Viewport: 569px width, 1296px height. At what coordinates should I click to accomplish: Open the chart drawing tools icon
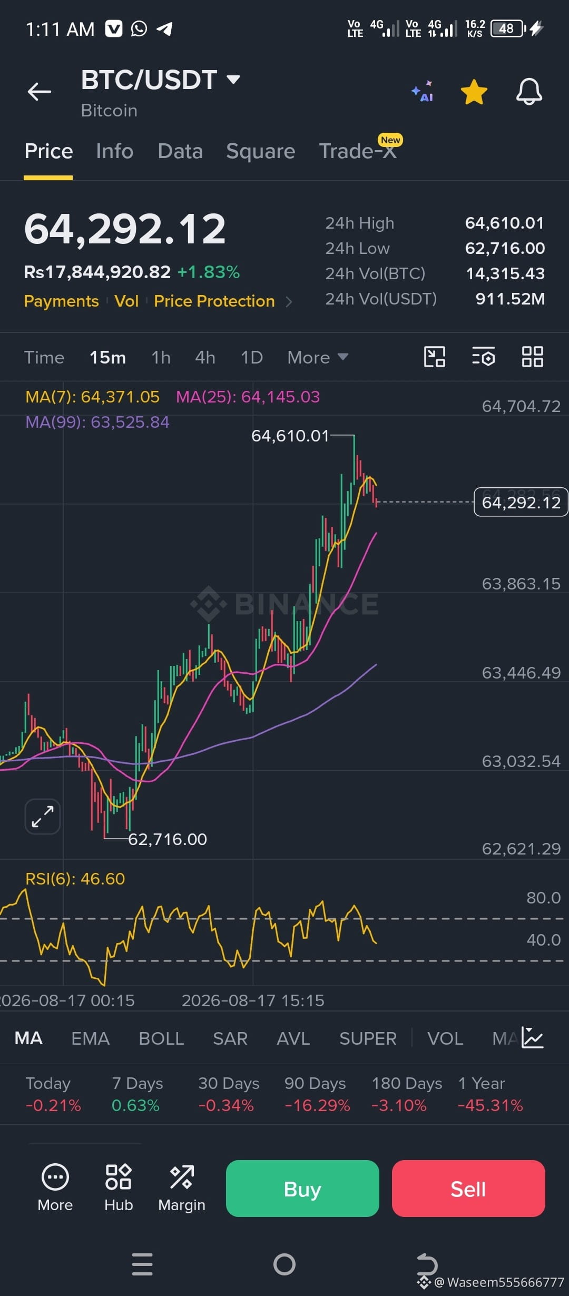[435, 357]
